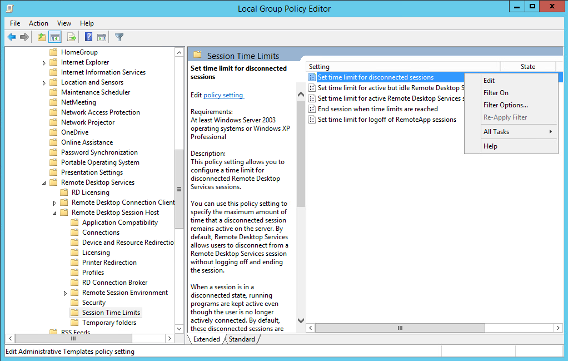Select the Connections tree folder

click(101, 233)
